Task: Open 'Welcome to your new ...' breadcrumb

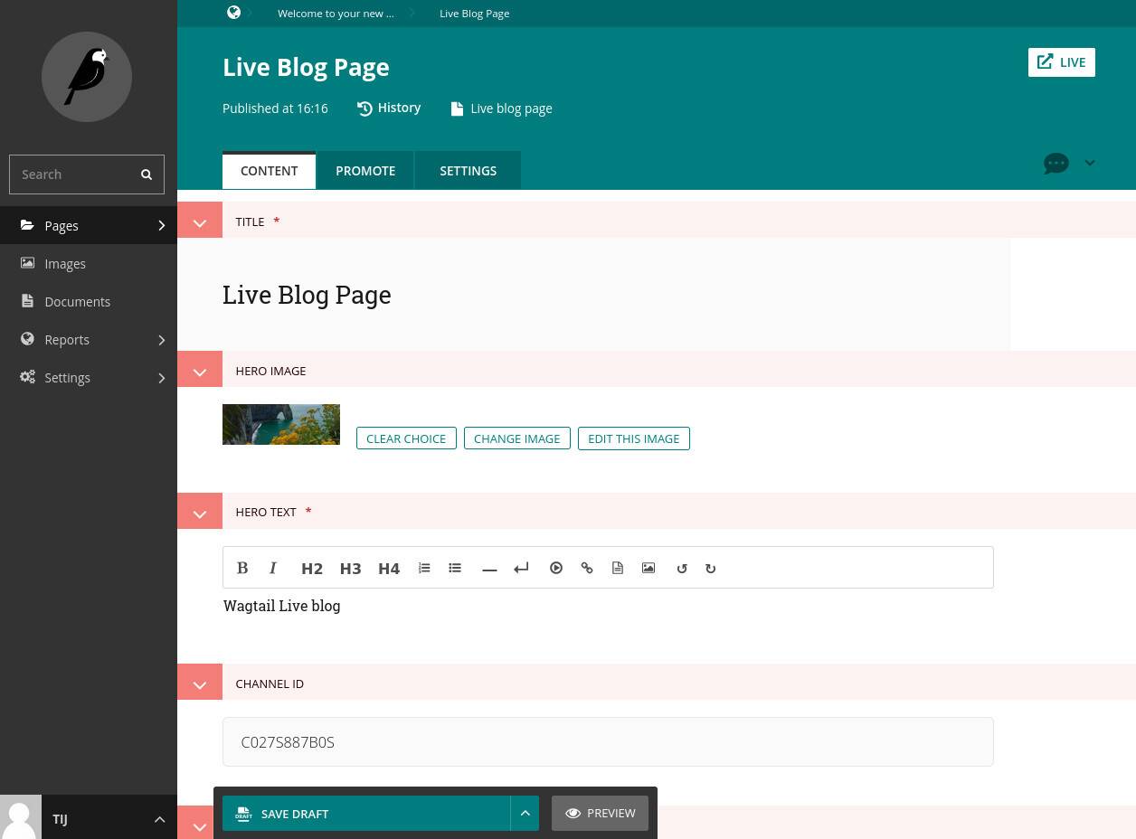Action: coord(336,13)
